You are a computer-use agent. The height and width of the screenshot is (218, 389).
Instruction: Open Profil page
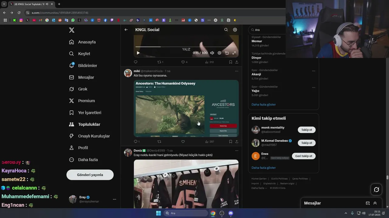pos(78,148)
